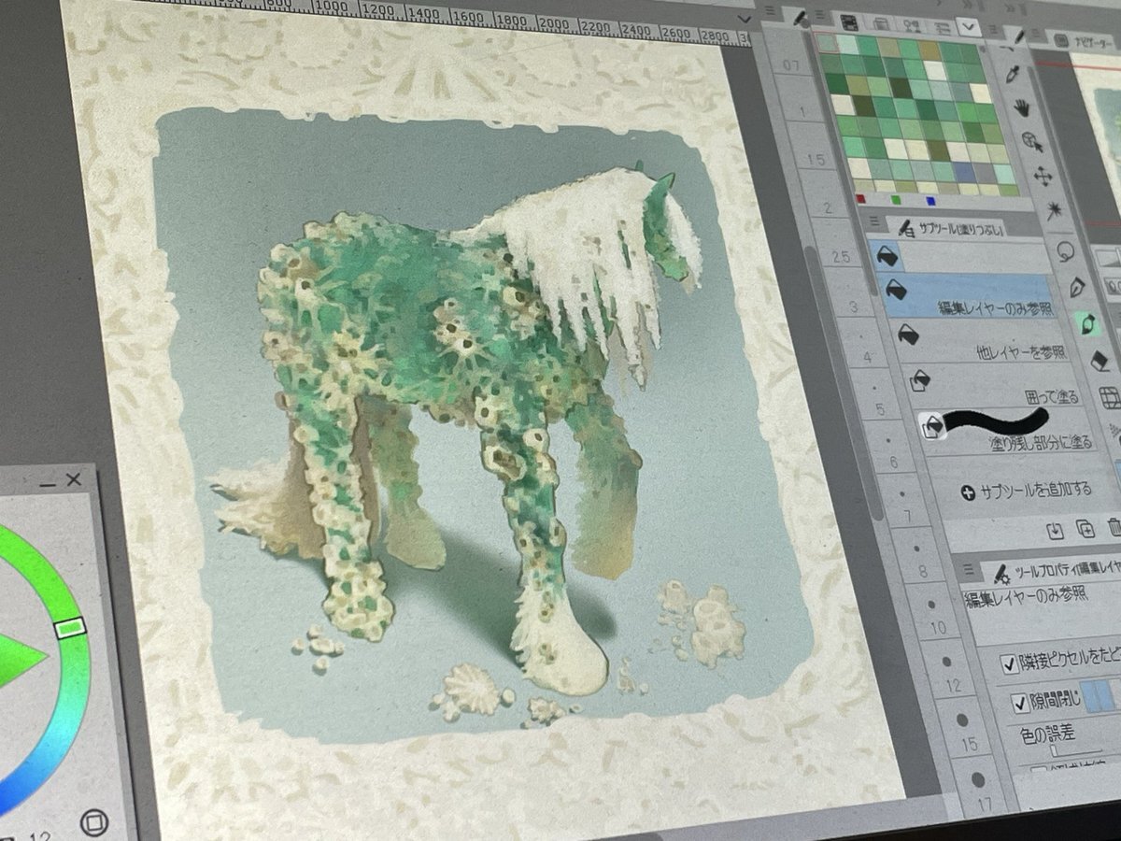
Task: Click the import sub tool icon
Action: click(1054, 530)
